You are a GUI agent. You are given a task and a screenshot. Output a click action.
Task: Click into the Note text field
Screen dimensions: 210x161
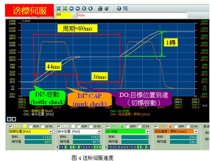[132, 15]
